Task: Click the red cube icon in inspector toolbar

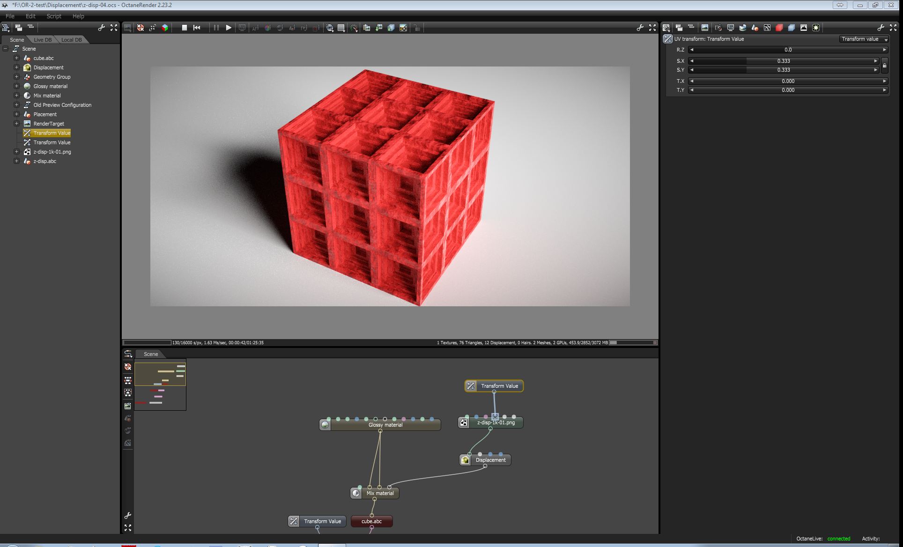Action: [779, 28]
